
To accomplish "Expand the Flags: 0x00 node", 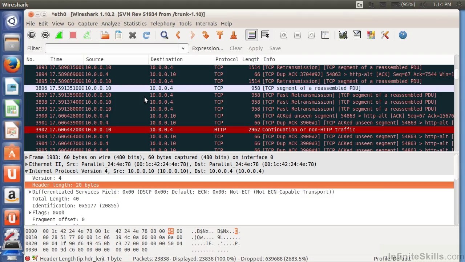I will click(30, 213).
